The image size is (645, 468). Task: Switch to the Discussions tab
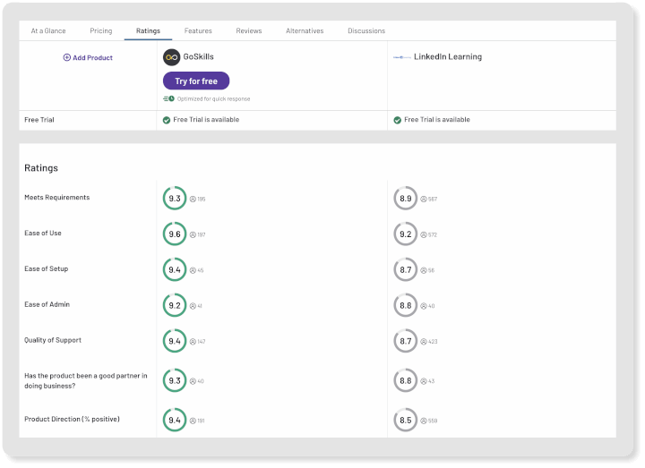[366, 30]
